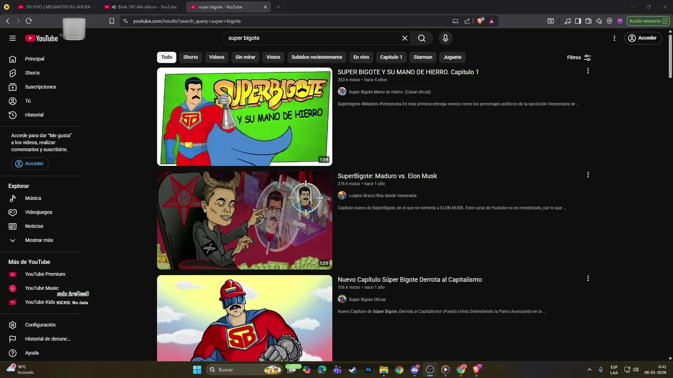Screen dimensions: 673x378
Task: Open Nuevo Capítulo Súper Bigote Derrota al Capitalismo title
Action: 410,279
